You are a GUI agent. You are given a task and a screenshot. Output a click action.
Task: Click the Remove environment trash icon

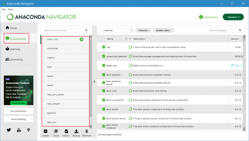click(87, 131)
